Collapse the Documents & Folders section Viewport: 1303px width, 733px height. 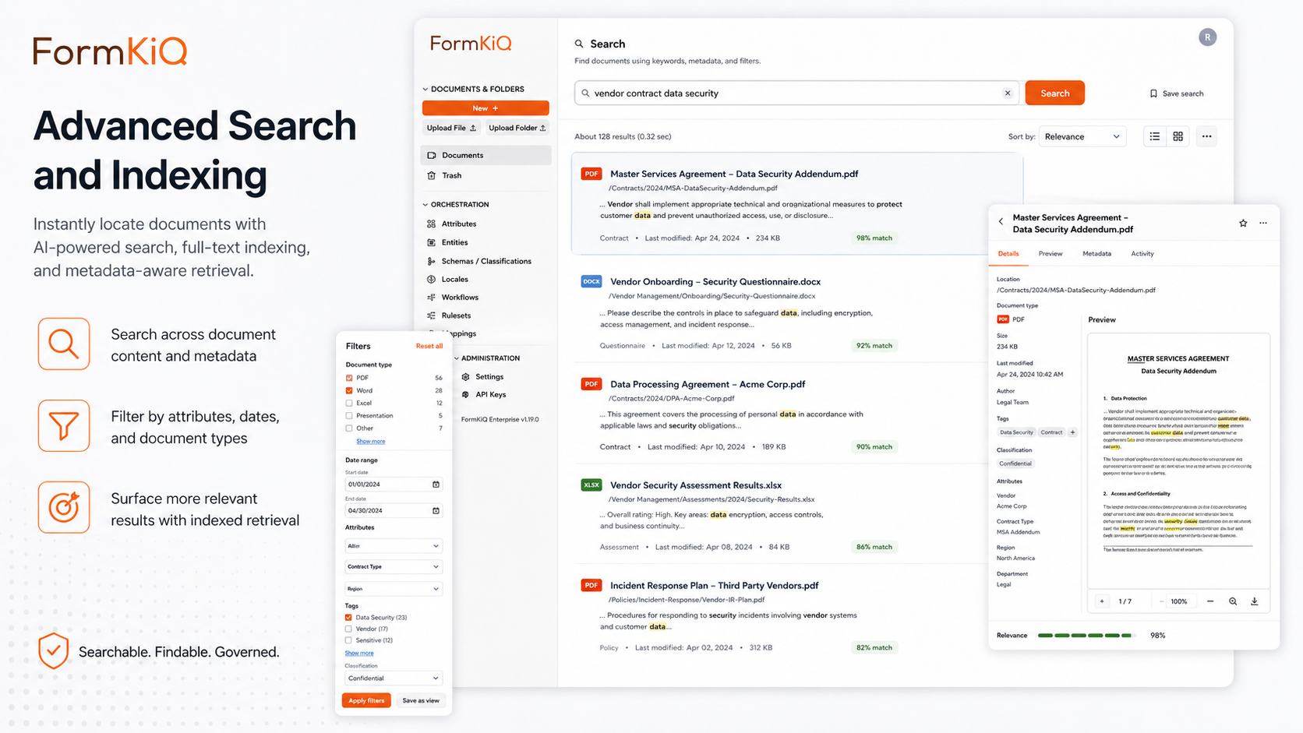pos(426,90)
